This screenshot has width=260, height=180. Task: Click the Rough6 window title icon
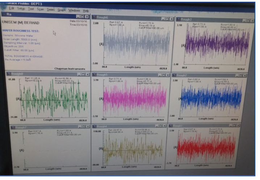[x=94, y=17]
